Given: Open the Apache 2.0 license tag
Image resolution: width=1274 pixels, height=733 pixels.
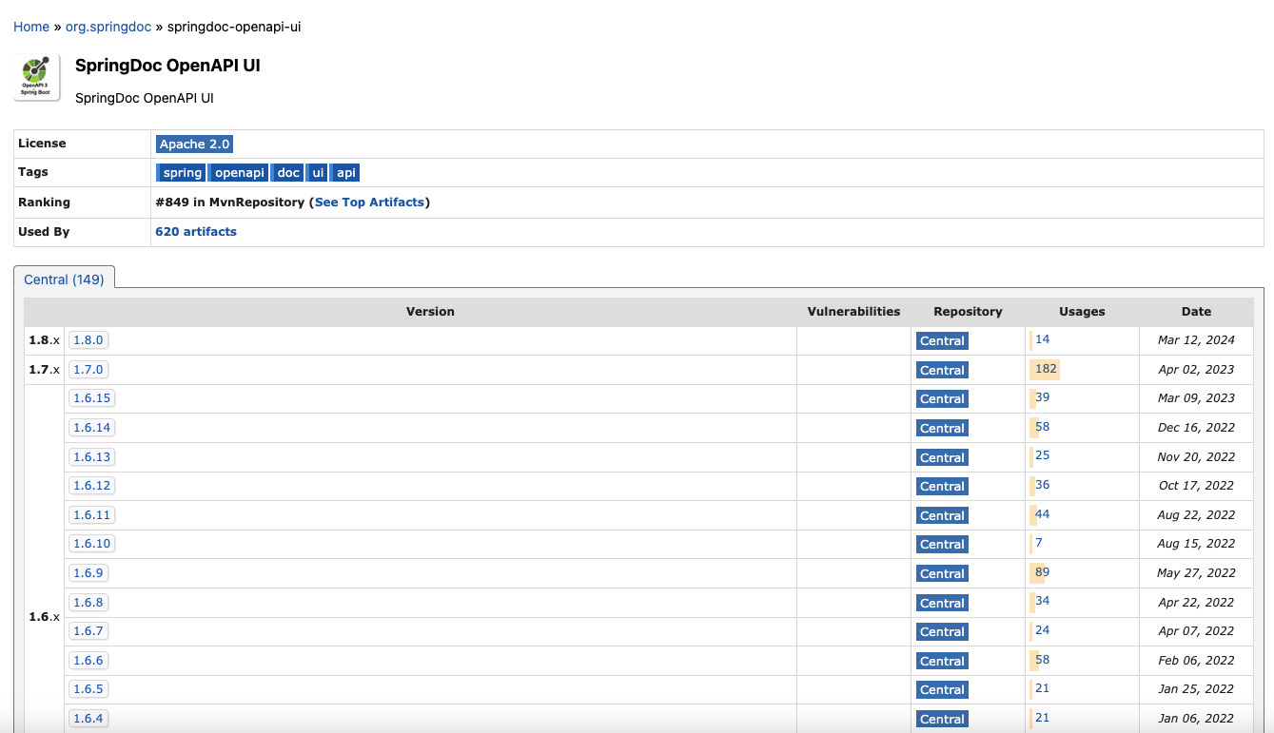Looking at the screenshot, I should [x=194, y=144].
